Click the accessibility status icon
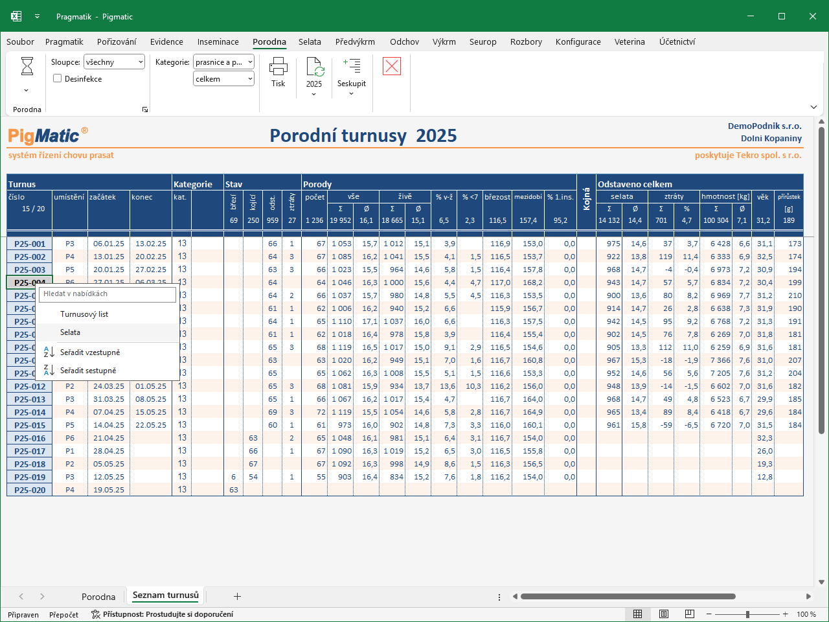 tap(96, 614)
